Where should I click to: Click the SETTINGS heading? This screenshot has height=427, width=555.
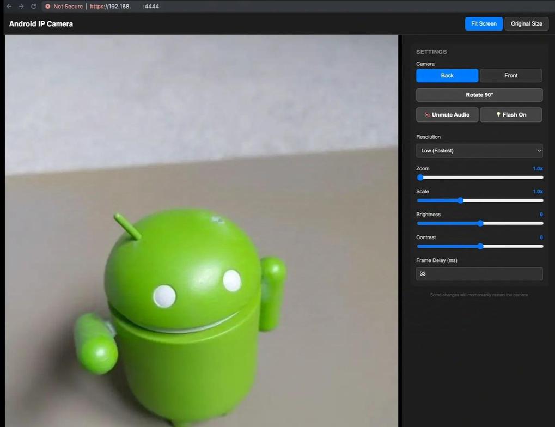coord(431,52)
